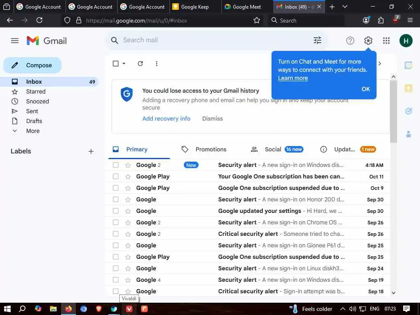Open Google Tasks in the side panel
The height and width of the screenshot is (315, 420).
tap(408, 111)
